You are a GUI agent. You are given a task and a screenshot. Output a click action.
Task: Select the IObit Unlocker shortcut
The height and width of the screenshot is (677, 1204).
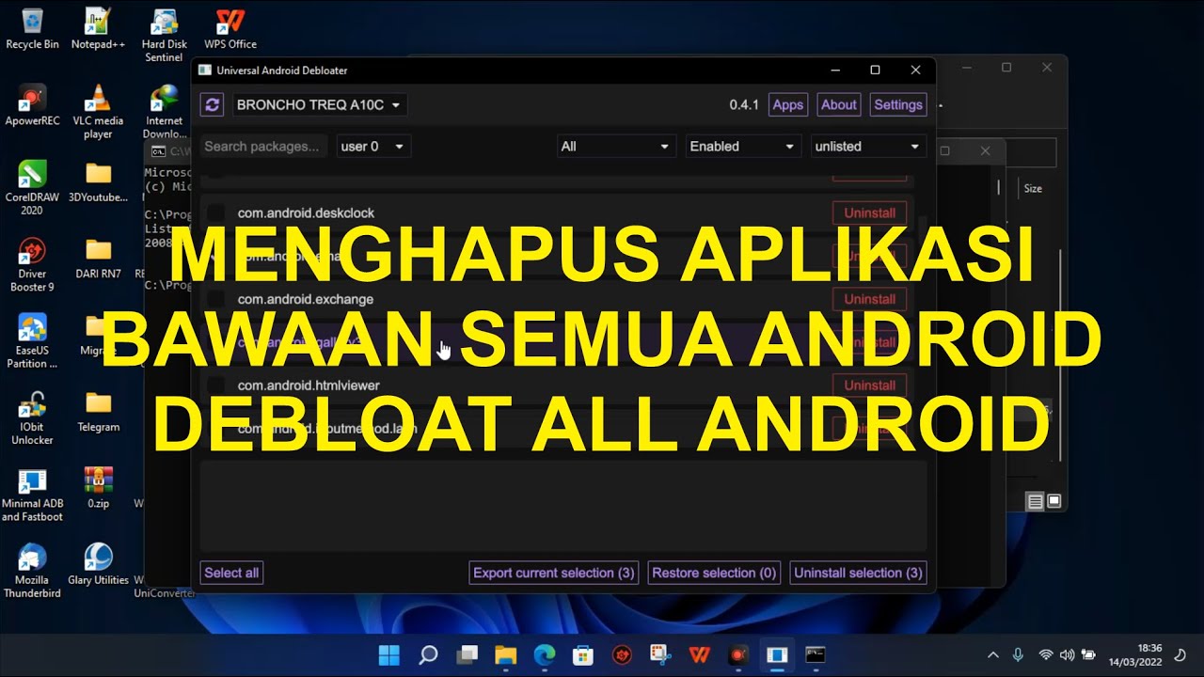tap(32, 419)
